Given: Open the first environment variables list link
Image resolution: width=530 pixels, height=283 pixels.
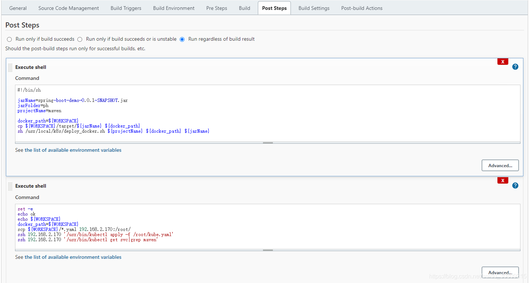Looking at the screenshot, I should pyautogui.click(x=73, y=150).
